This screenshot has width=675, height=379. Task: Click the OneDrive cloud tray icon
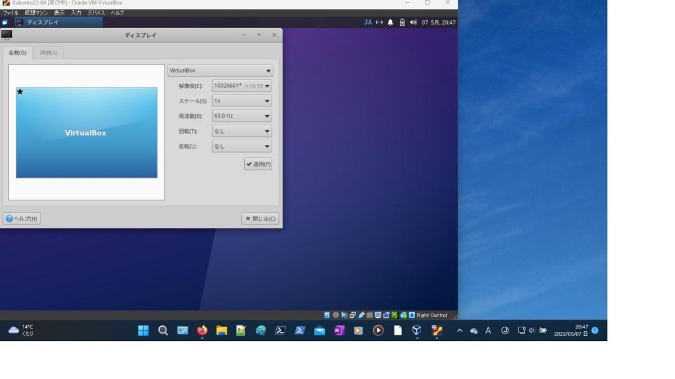pos(474,331)
